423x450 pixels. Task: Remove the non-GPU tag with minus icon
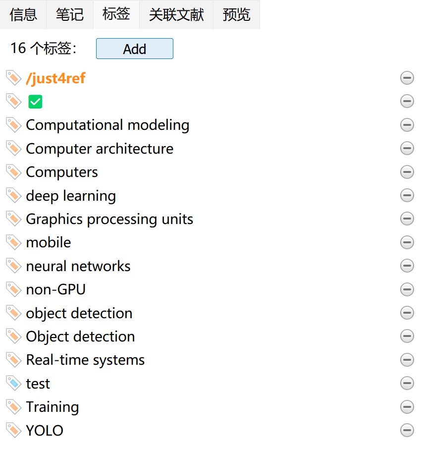coord(407,289)
